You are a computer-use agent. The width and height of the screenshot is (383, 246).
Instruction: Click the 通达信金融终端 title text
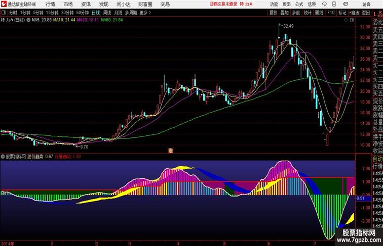pyautogui.click(x=21, y=4)
